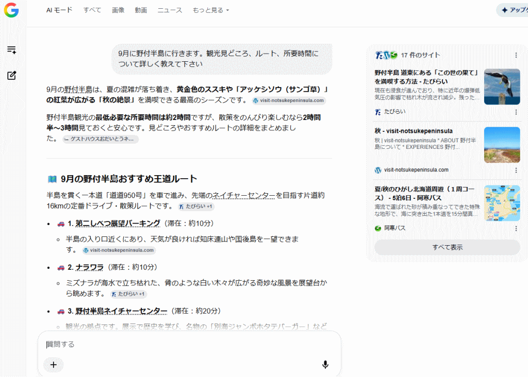Click the たびらい +1 chip after 展望台から眺めます
The image size is (528, 377).
pyautogui.click(x=128, y=294)
